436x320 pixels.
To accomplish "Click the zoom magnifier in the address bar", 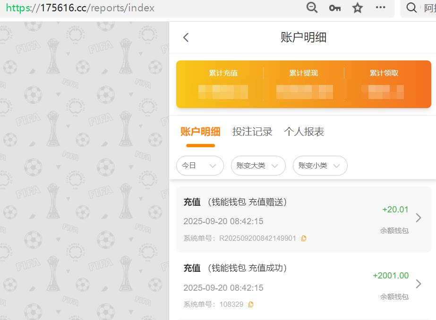I will (311, 8).
